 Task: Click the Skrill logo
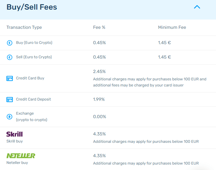pos(14,134)
